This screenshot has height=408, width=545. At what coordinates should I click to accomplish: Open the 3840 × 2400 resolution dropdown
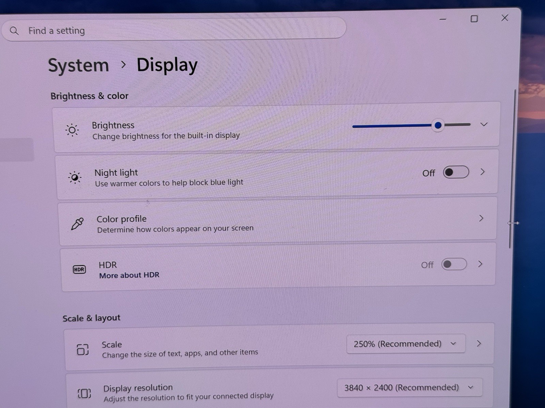[409, 388]
